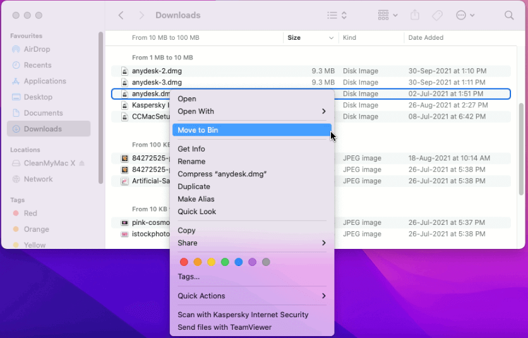Apply the green tag color dot

225,262
